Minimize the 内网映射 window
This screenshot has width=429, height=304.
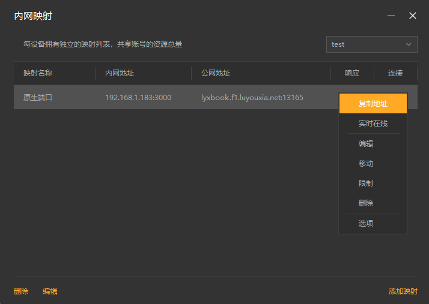[391, 16]
